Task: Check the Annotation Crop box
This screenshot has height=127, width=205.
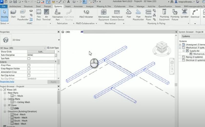Action: point(29,72)
